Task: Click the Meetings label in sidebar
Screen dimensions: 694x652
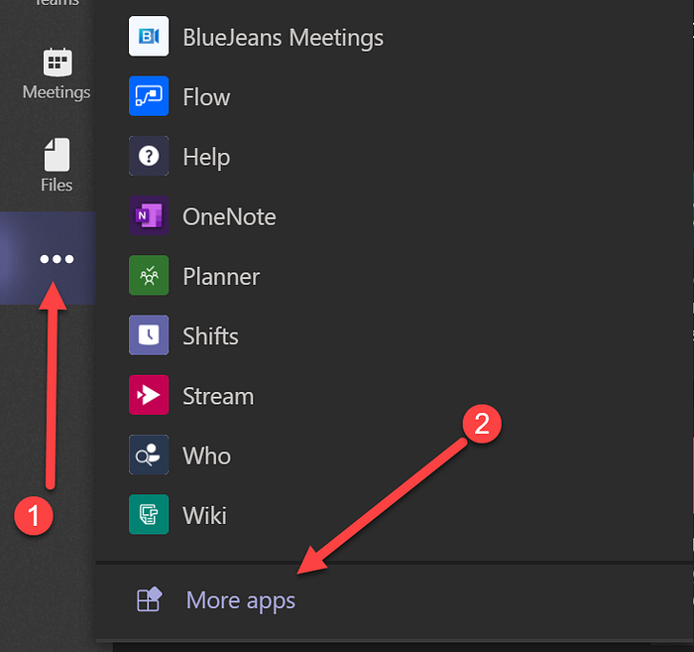Action: pyautogui.click(x=57, y=92)
